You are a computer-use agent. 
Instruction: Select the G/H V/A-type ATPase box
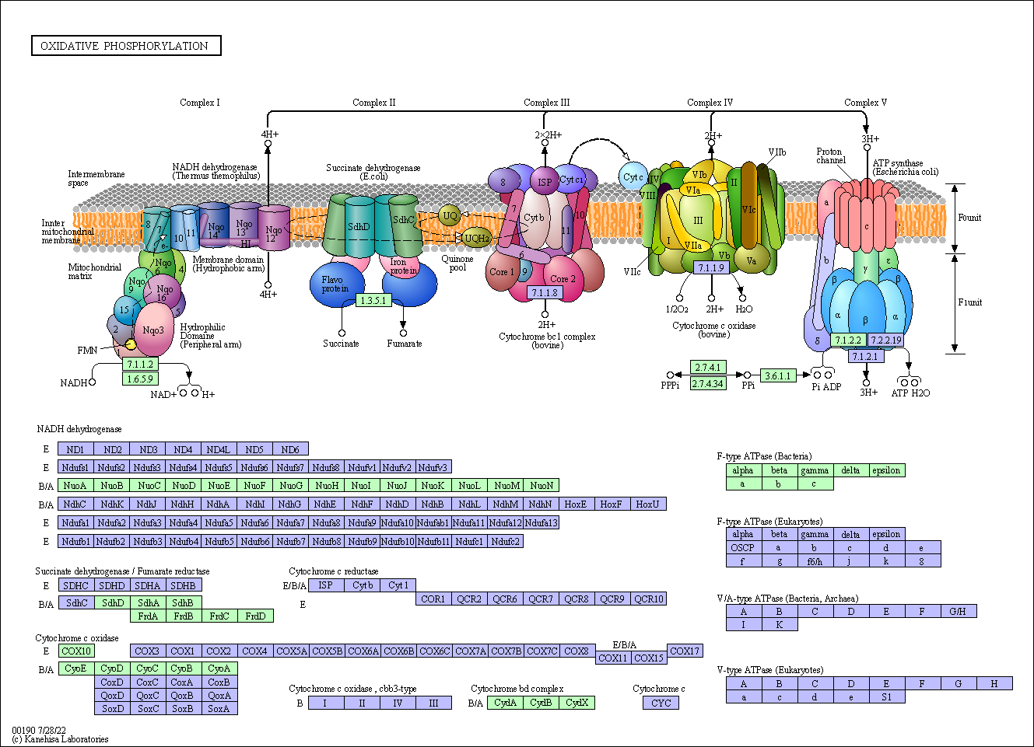pos(958,611)
